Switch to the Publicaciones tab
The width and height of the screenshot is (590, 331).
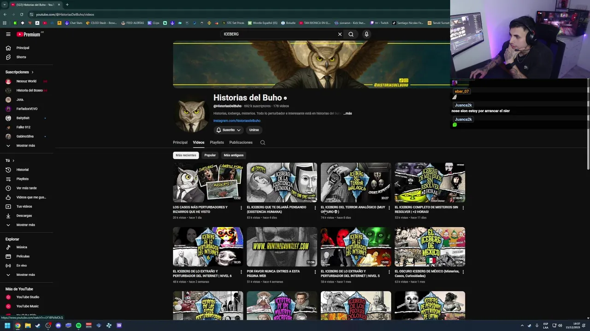tap(241, 143)
